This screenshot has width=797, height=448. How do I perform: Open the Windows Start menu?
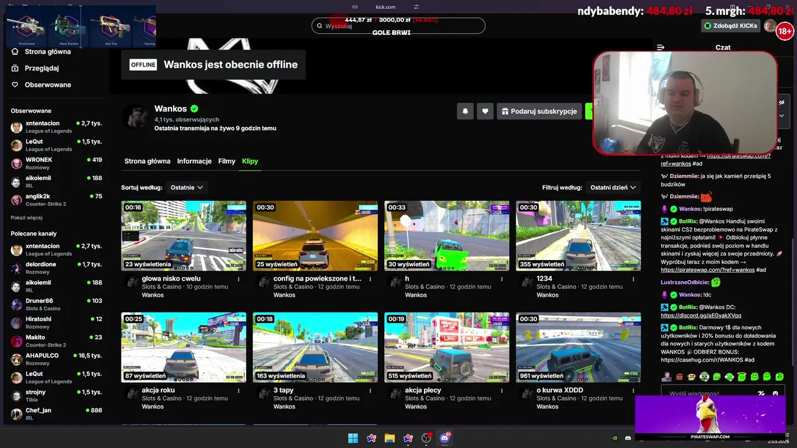(x=353, y=438)
